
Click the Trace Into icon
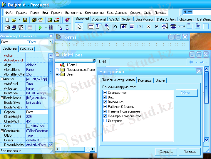tap(60, 28)
